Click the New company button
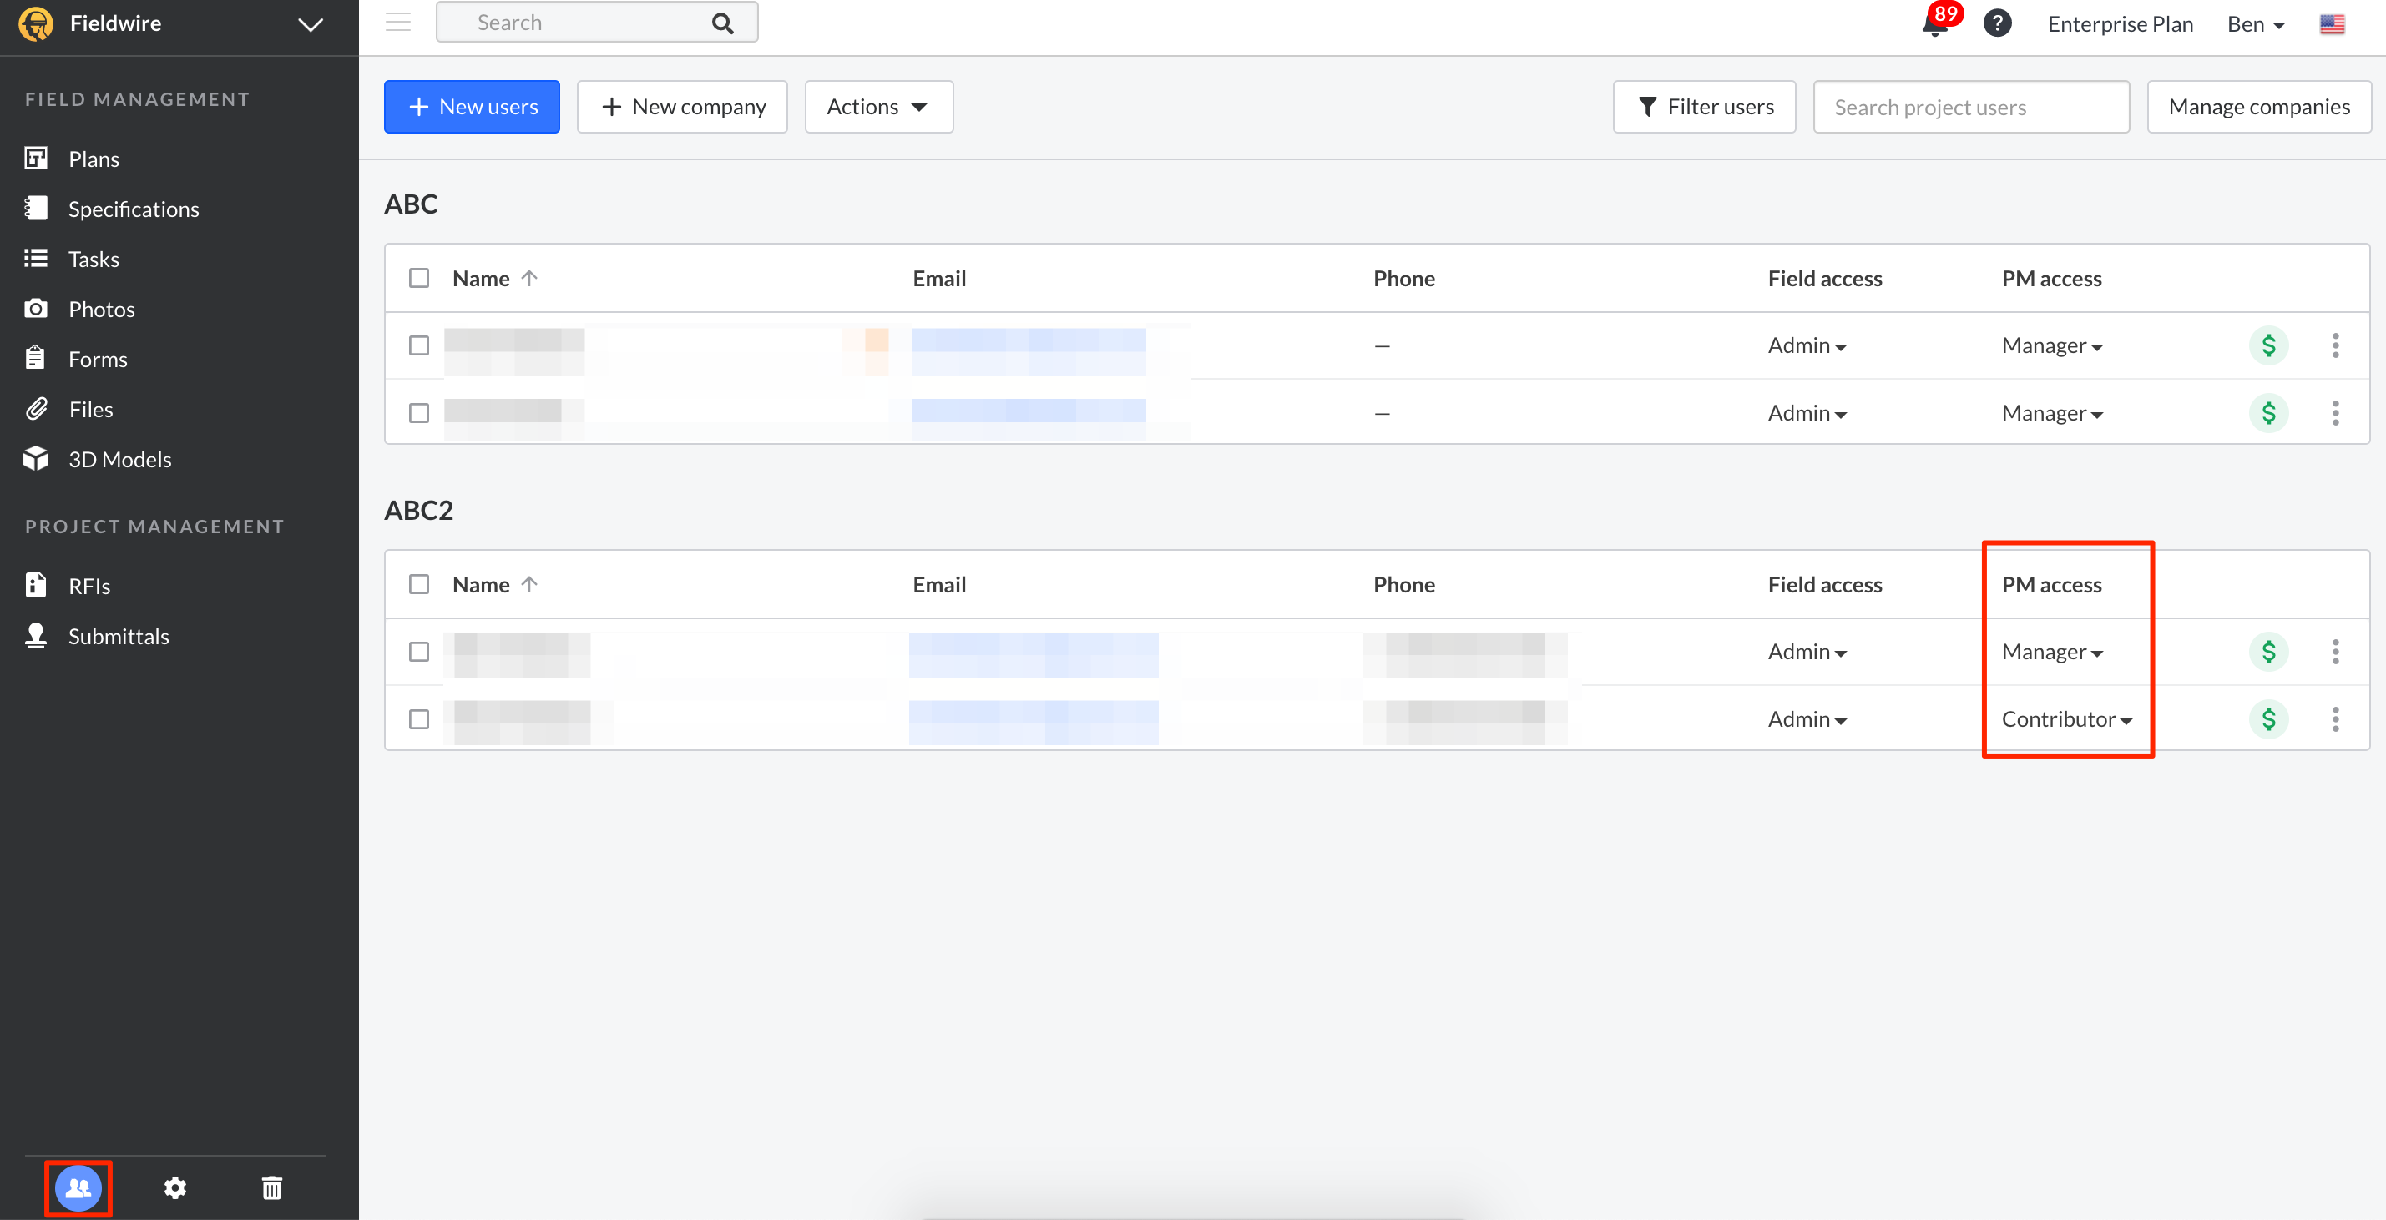This screenshot has width=2386, height=1220. click(x=682, y=107)
